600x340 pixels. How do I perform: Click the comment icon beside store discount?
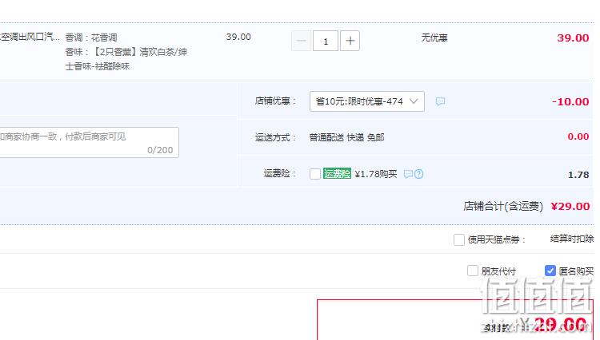click(x=441, y=101)
